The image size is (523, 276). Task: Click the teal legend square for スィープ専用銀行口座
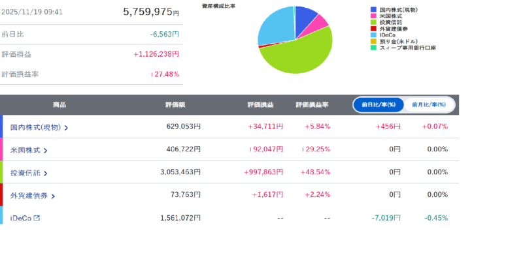click(x=373, y=48)
